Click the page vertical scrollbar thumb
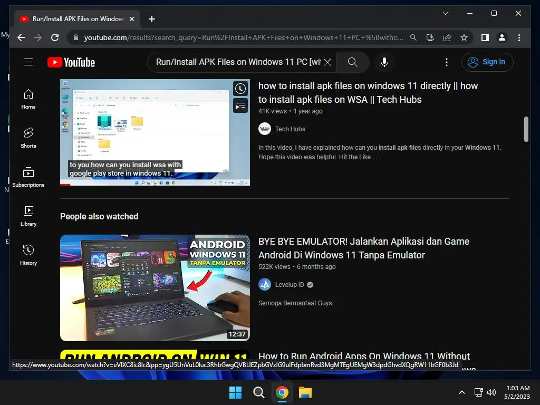This screenshot has height=405, width=540. [x=526, y=129]
